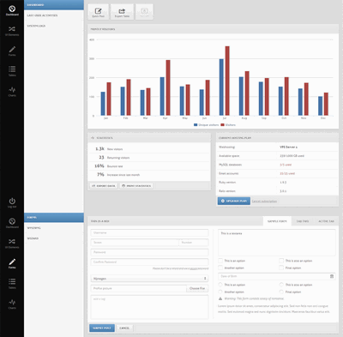This screenshot has width=343, height=337.
Task: Click the Email accounts row label
Action: point(228,173)
